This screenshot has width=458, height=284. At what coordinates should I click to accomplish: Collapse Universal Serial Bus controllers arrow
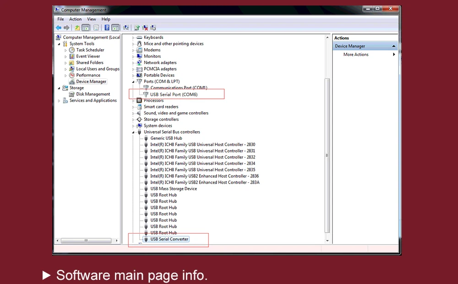click(x=133, y=132)
